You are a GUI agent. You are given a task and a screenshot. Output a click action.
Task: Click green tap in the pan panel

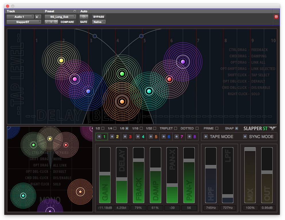[33, 145]
